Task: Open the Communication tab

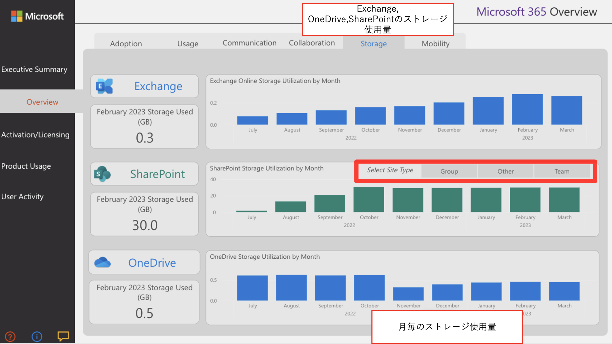Action: pyautogui.click(x=250, y=43)
